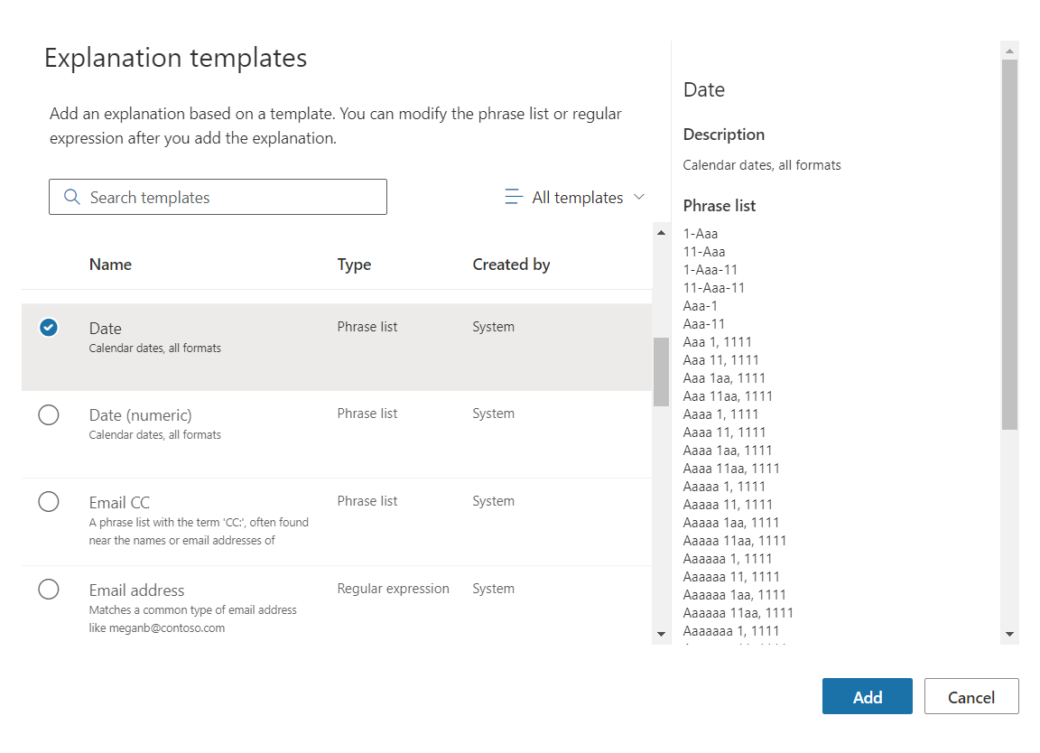
Task: Sort by the Name column header
Action: click(x=110, y=265)
